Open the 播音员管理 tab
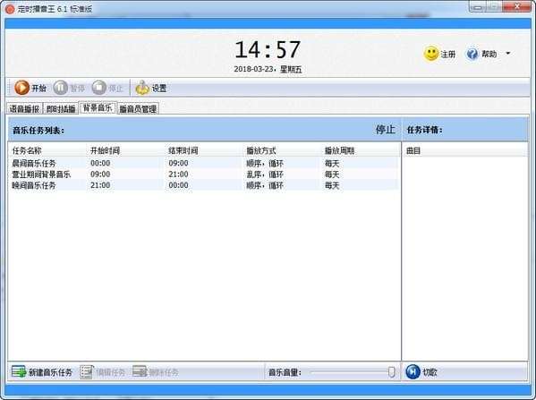536x400 pixels. tap(138, 108)
